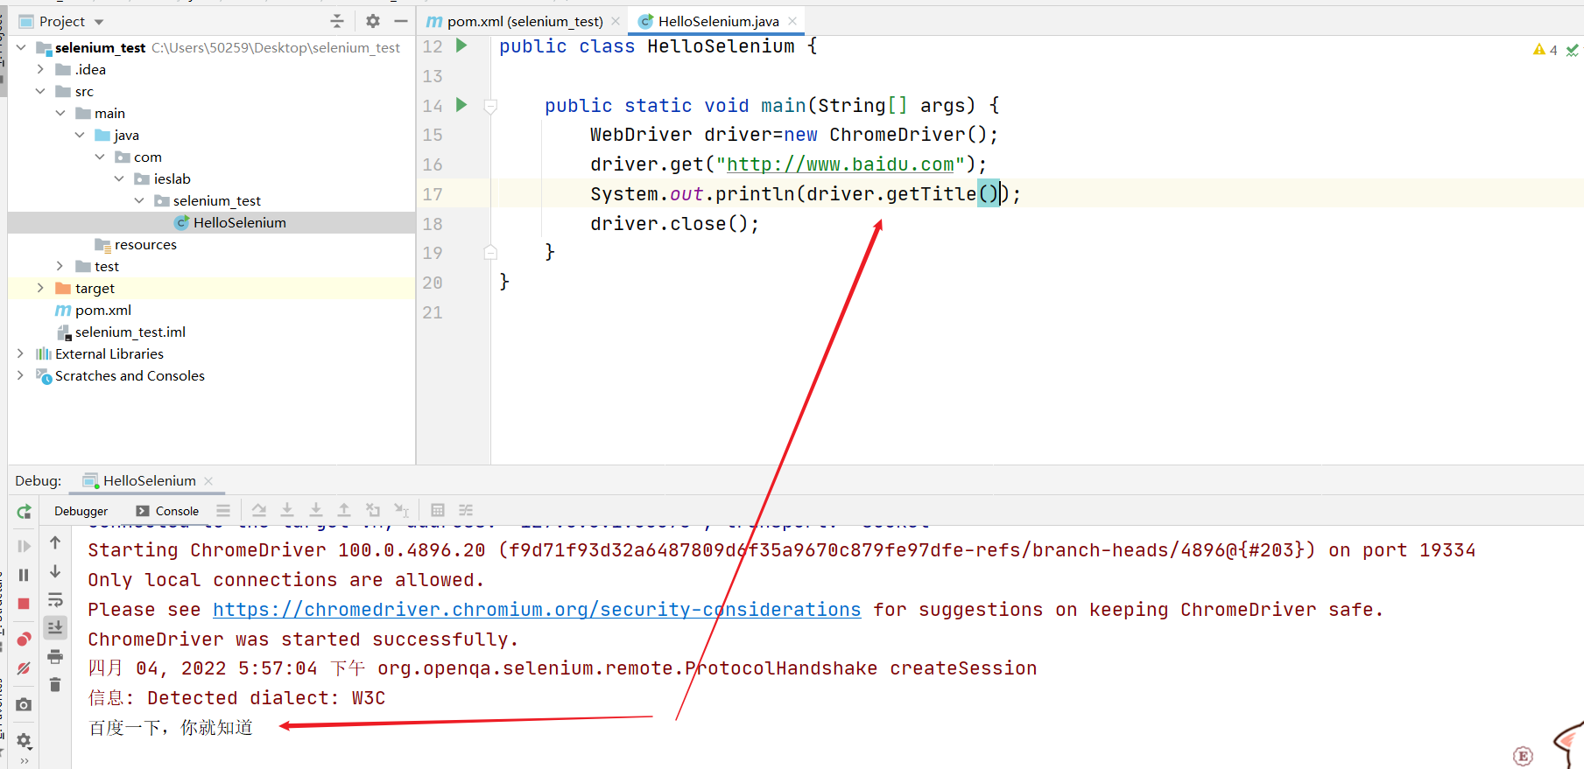Open chromedriver security-considerations link
Screen dimensions: 1584x769
click(537, 610)
